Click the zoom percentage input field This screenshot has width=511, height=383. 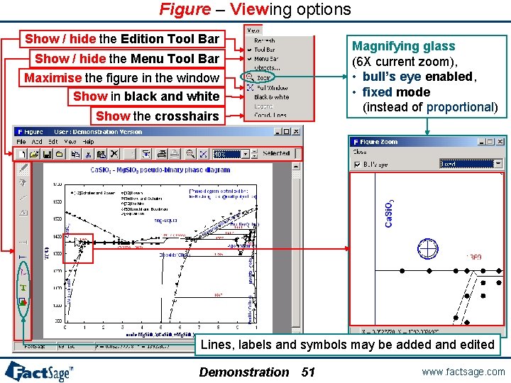click(x=227, y=154)
